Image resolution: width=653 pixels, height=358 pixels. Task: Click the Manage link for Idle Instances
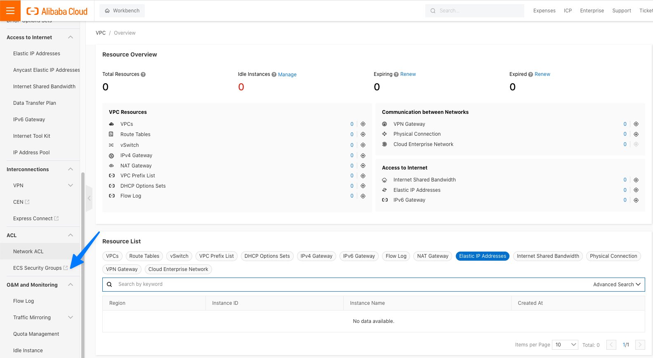pyautogui.click(x=287, y=75)
